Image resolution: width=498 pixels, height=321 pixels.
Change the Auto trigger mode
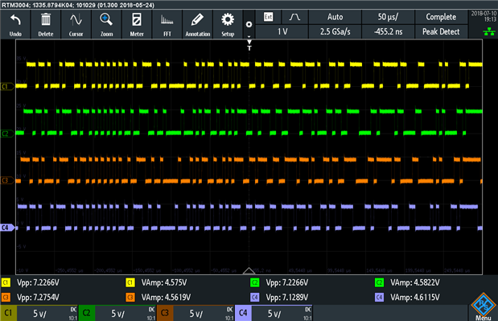coord(335,17)
